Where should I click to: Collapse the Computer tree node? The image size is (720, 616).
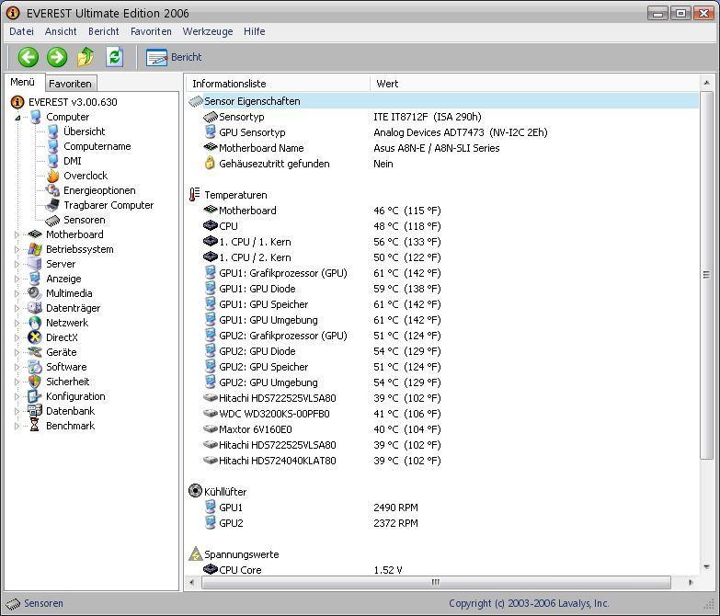pos(17,118)
